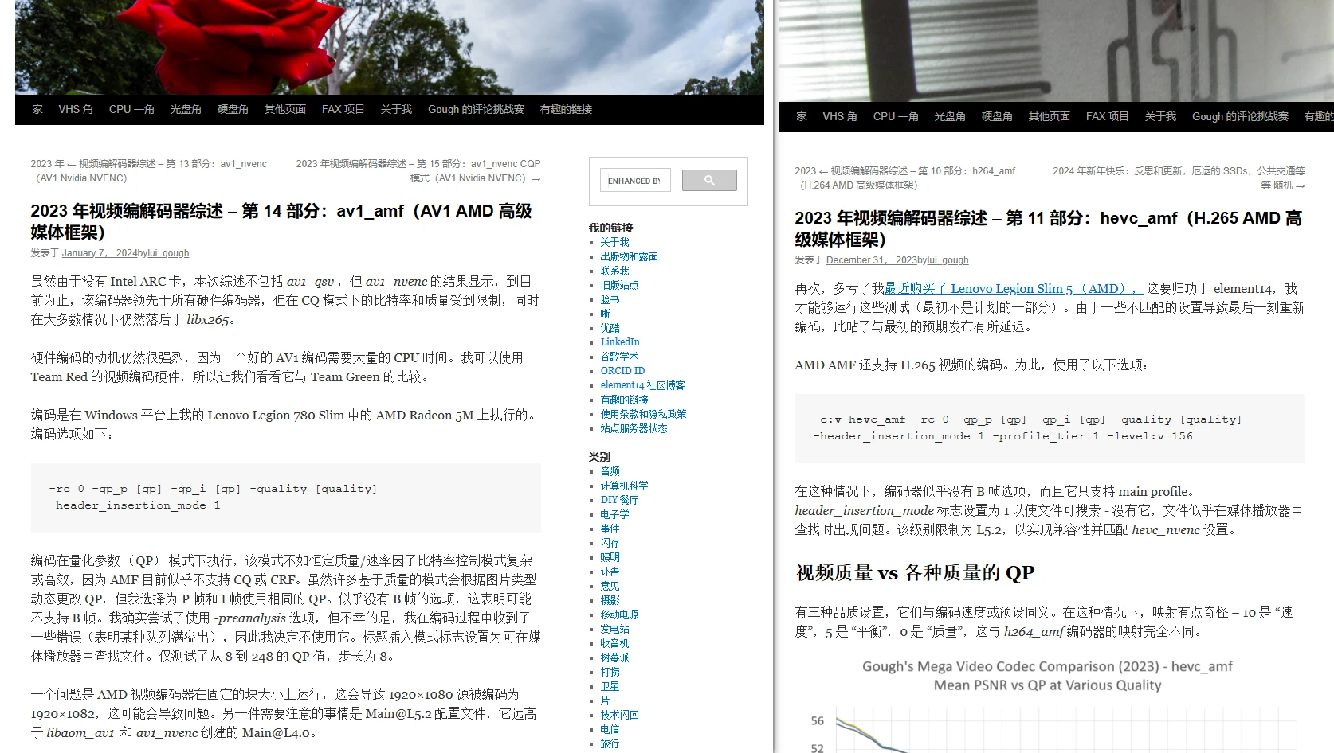The height and width of the screenshot is (753, 1334).
Task: Open 电子学 category link
Action: click(614, 514)
